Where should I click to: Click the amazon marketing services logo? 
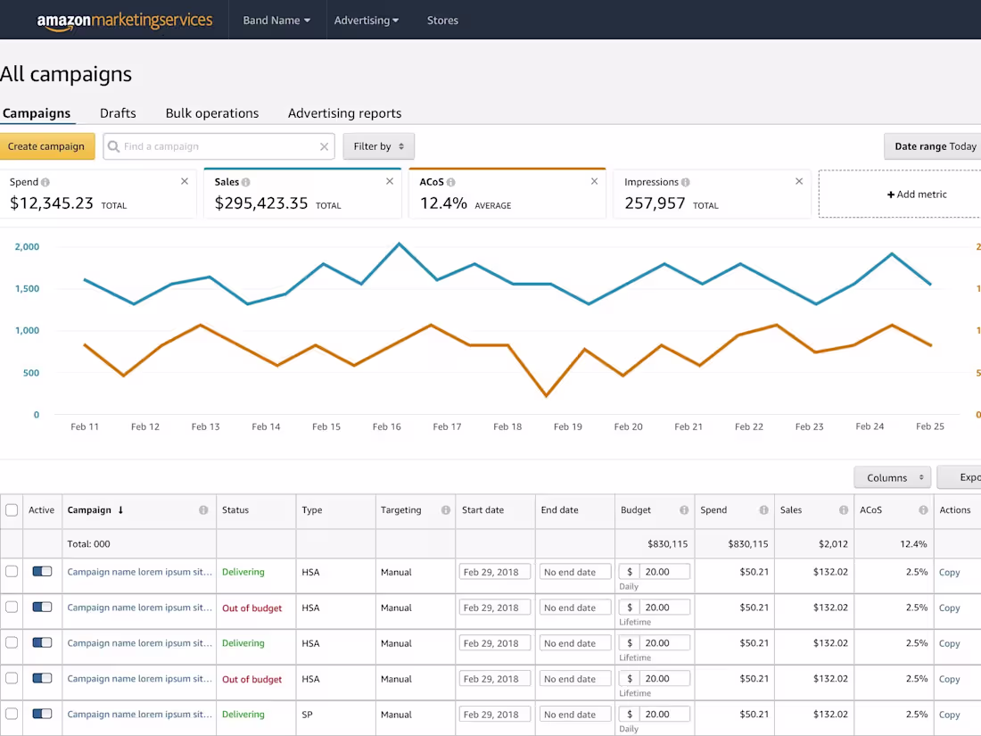(125, 20)
